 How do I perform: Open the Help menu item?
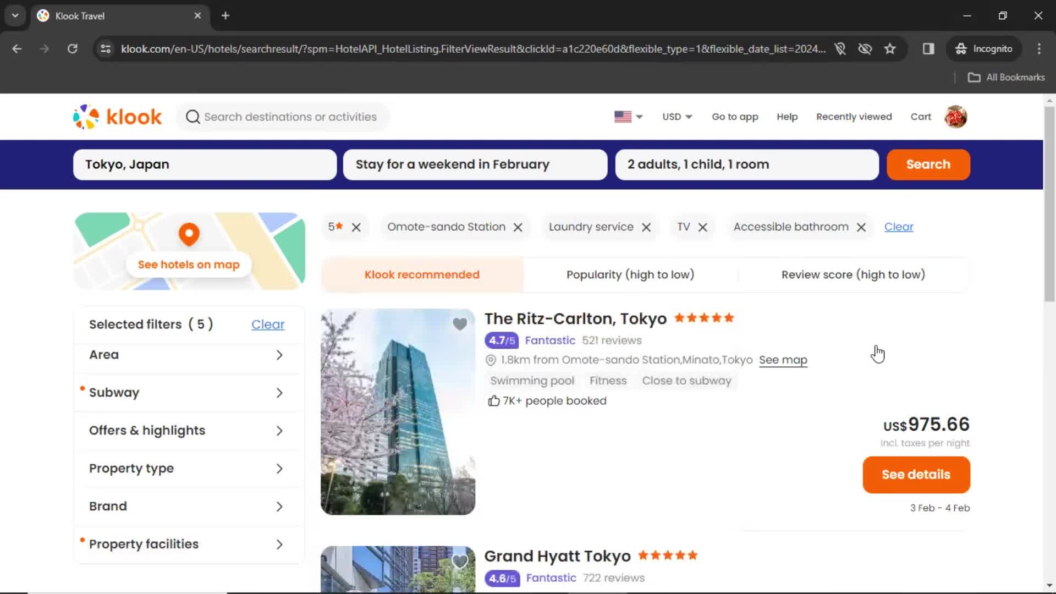(787, 117)
